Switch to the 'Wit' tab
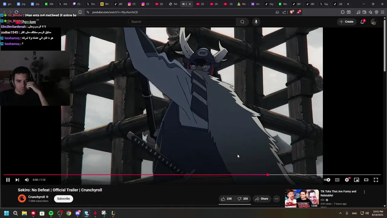 click(105, 4)
